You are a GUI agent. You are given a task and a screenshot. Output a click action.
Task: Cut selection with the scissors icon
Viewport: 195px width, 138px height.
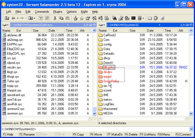pyautogui.click(x=55, y=18)
